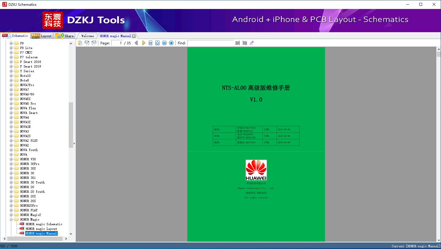Expand the HONOR 30Pro tree node
The width and height of the screenshot is (441, 249).
(x=11, y=164)
